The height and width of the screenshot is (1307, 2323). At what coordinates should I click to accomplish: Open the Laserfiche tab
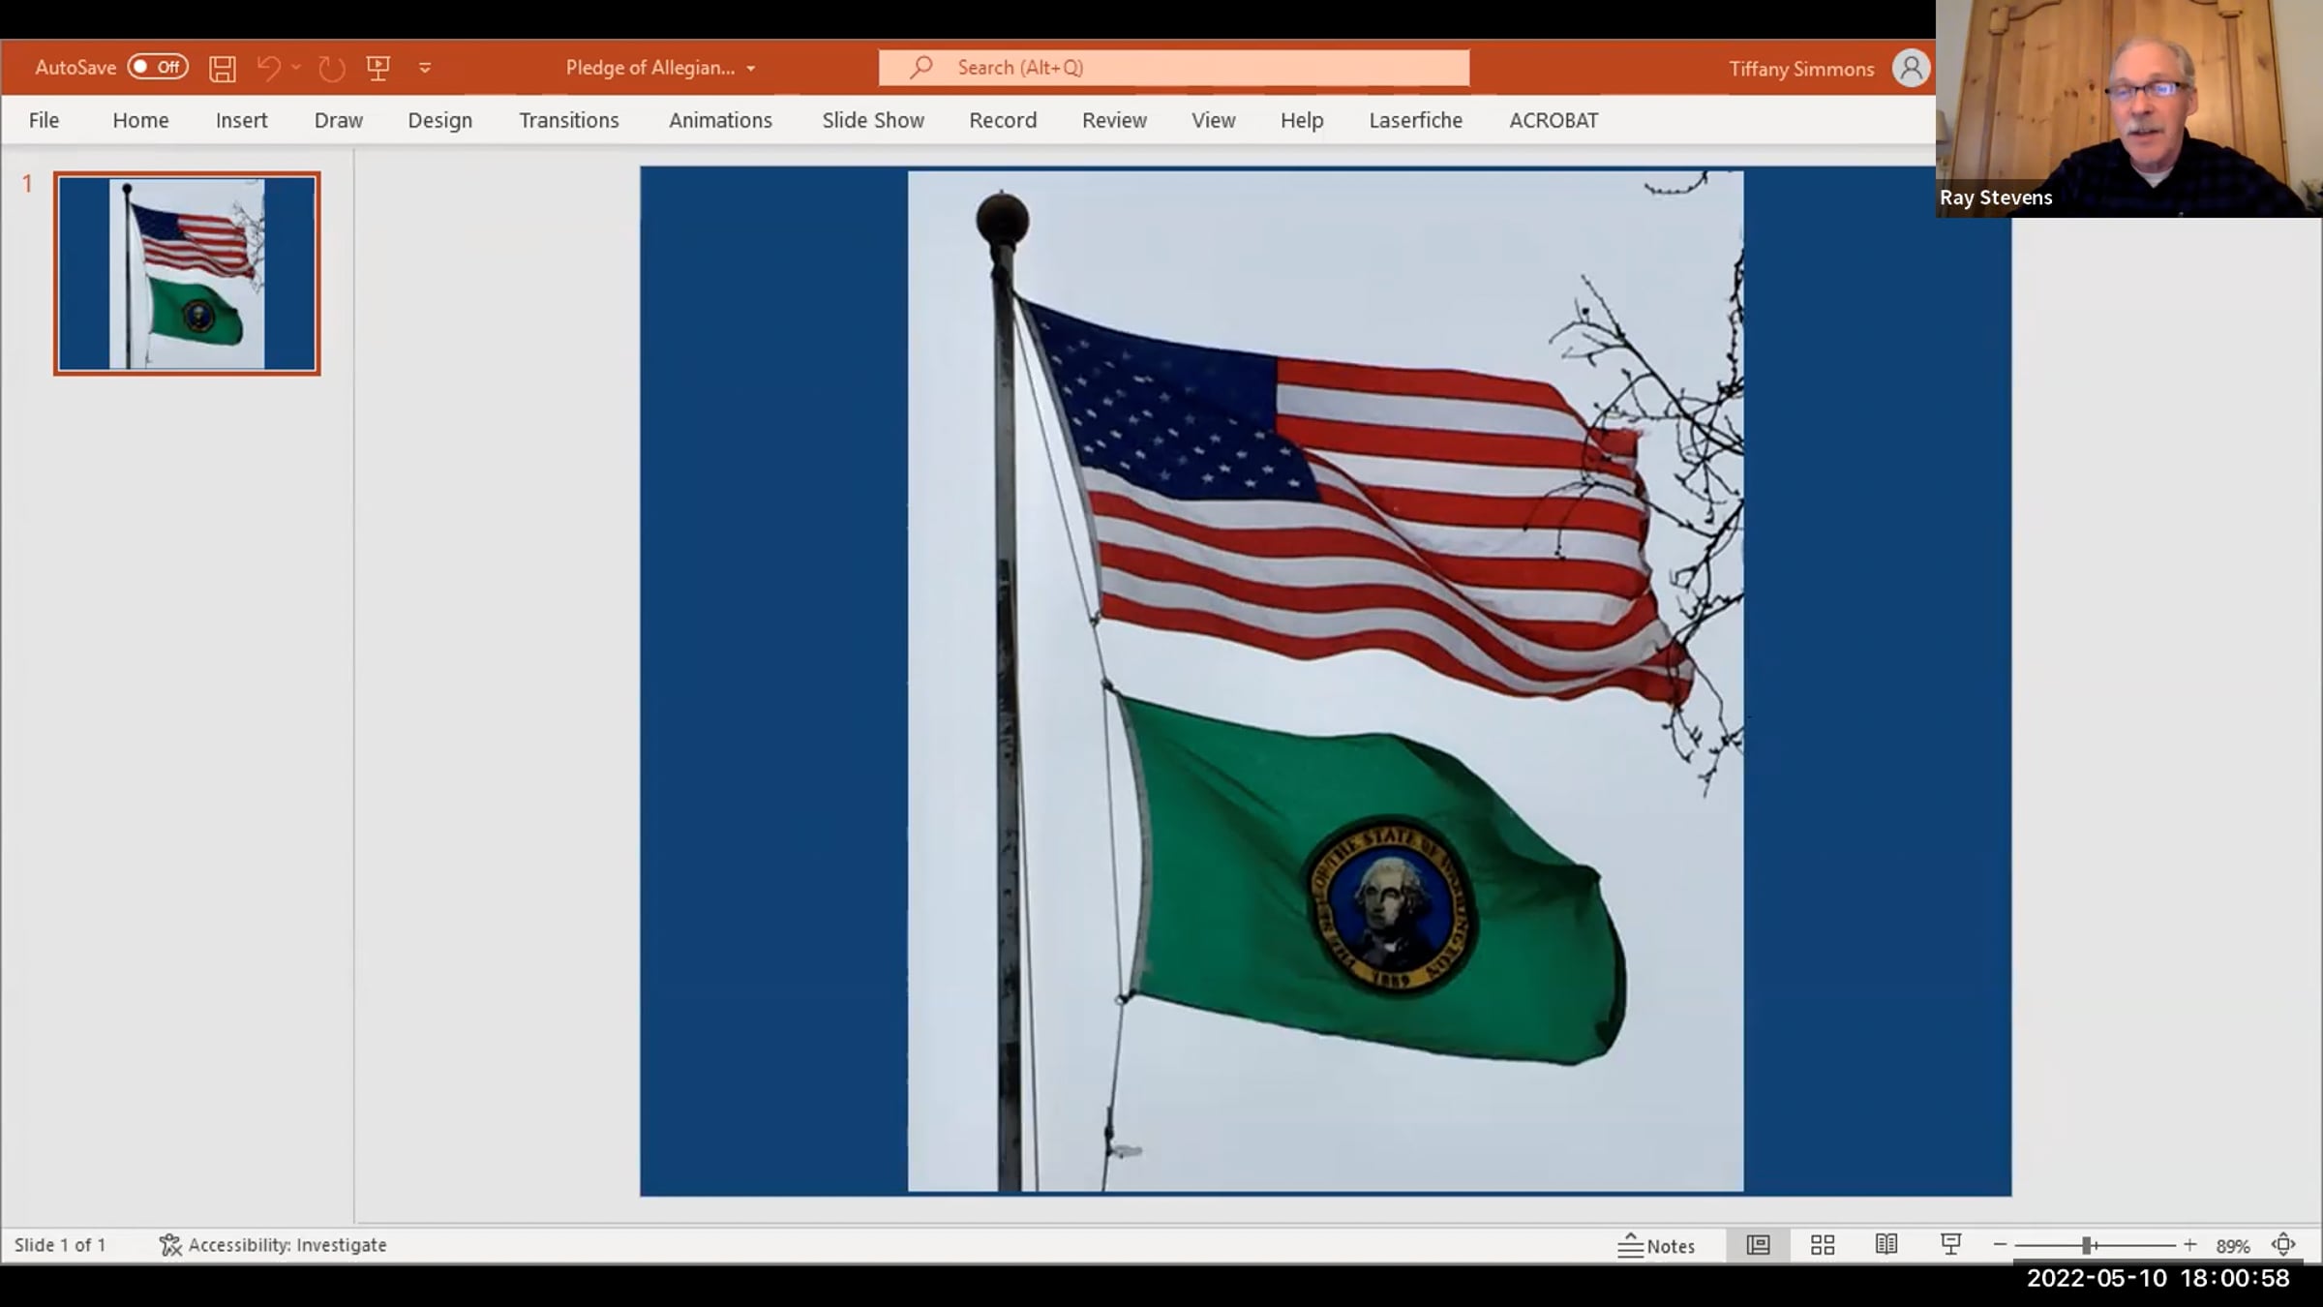click(1416, 120)
